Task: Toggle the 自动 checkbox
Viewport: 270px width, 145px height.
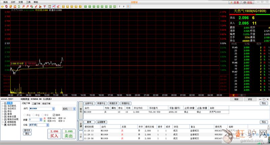Action: 54,115
